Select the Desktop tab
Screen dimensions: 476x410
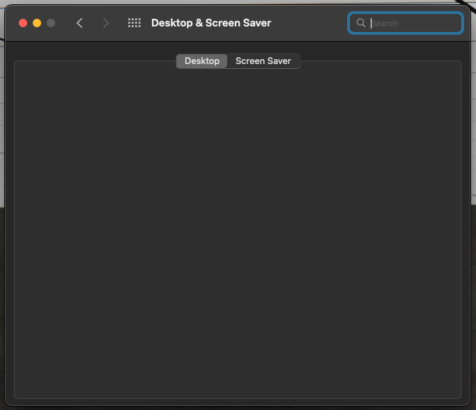click(x=201, y=61)
